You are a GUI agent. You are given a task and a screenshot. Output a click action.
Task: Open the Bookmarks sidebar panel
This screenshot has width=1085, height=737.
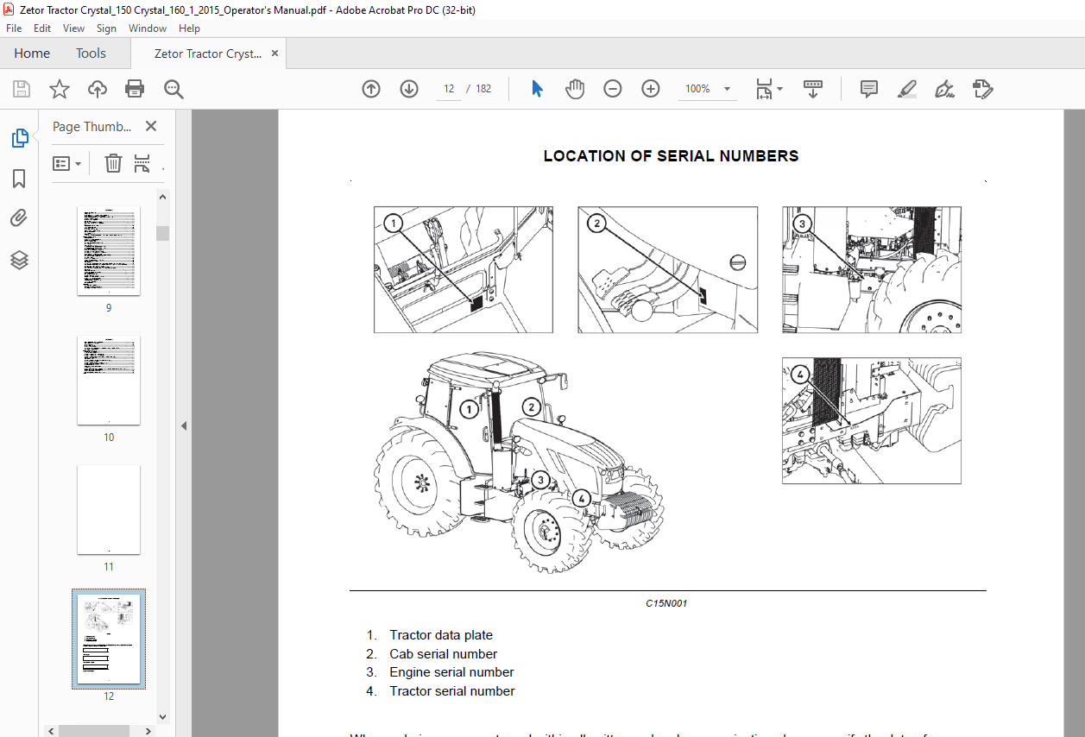(x=19, y=179)
